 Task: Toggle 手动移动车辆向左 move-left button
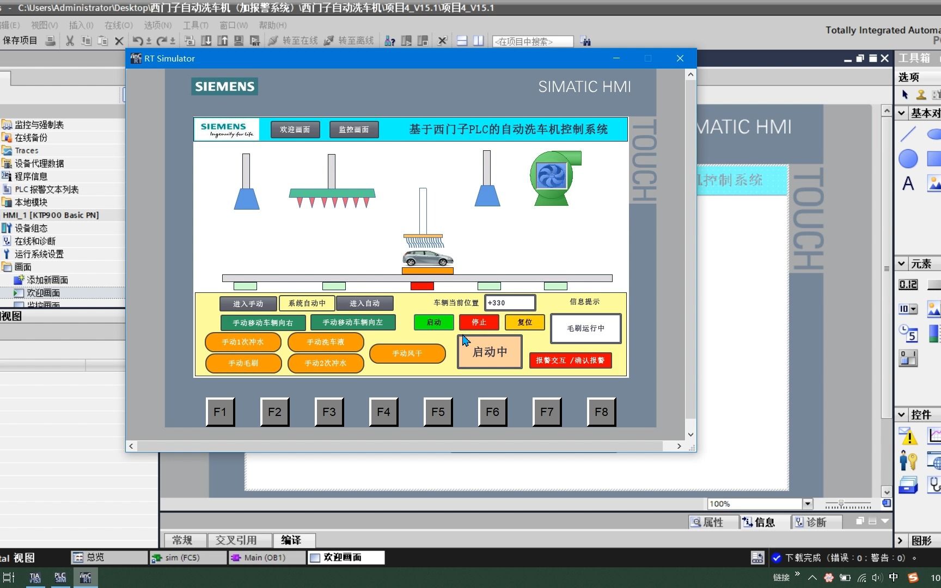tap(353, 322)
